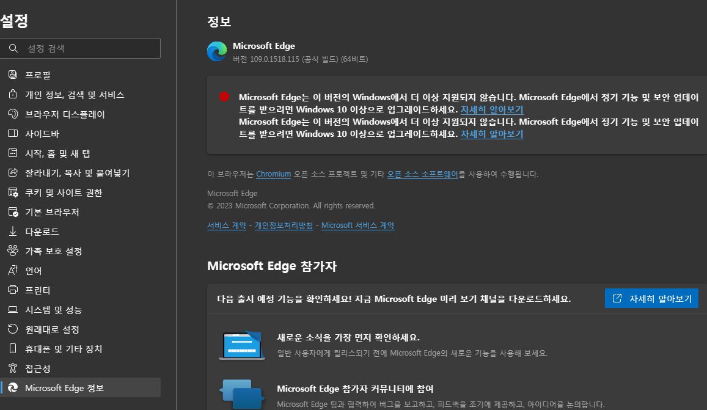Image resolution: width=707 pixels, height=410 pixels.
Task: Click the phone and other devices icon
Action: coord(13,348)
